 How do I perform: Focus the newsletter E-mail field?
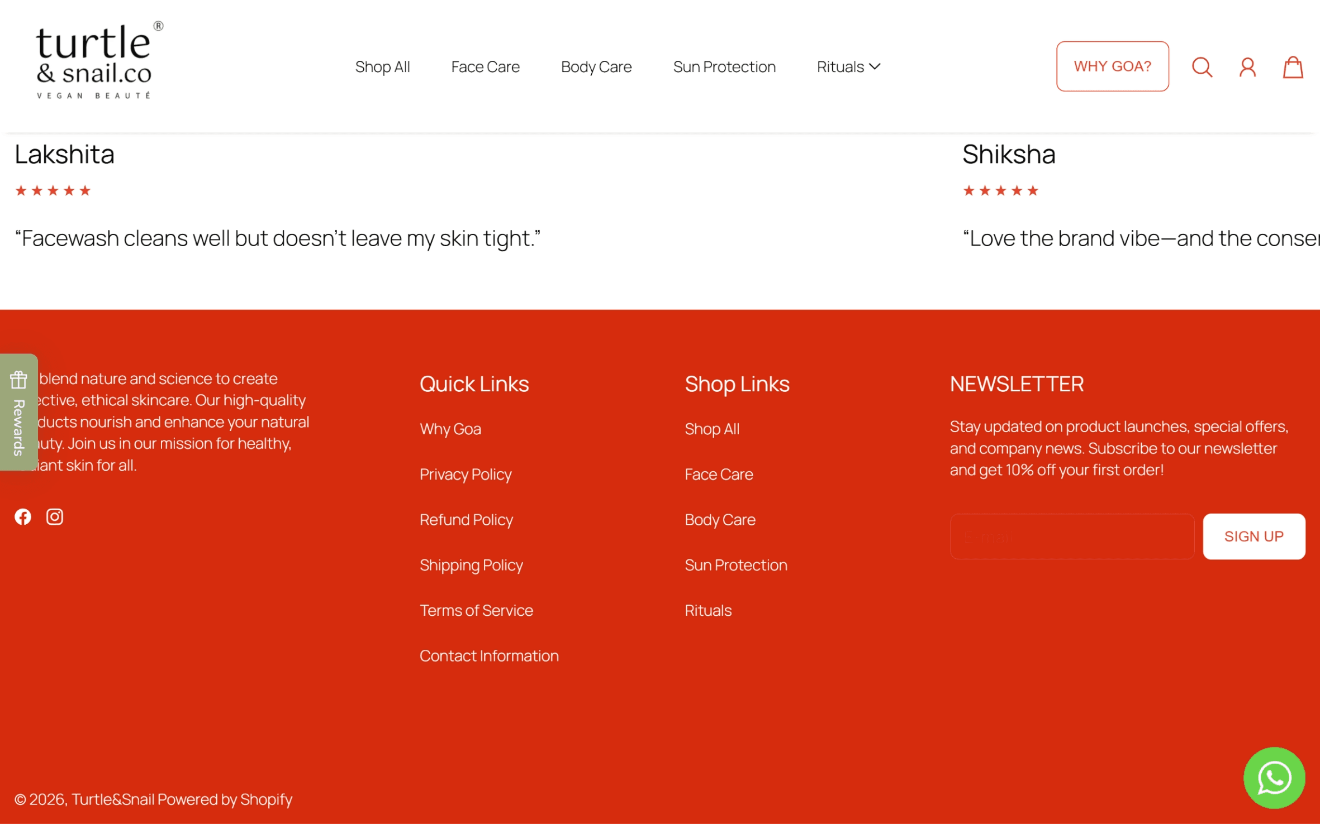[x=1072, y=537]
